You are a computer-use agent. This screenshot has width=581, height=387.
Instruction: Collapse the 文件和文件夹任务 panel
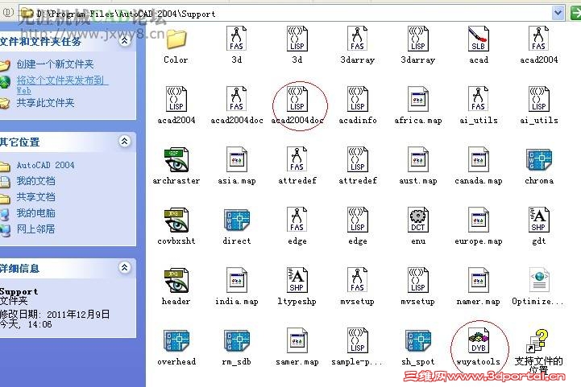(x=125, y=41)
